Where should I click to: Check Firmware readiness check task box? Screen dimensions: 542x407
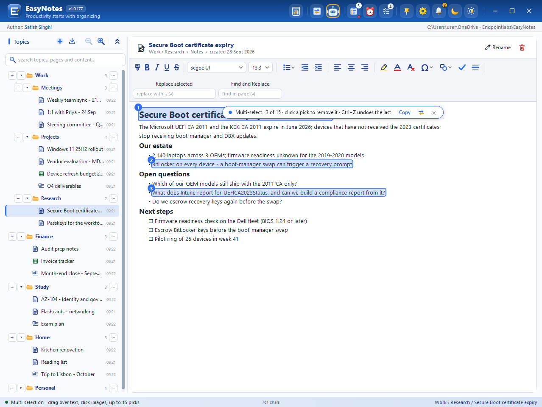[151, 221]
